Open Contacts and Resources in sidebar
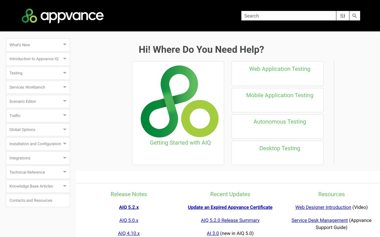380x237 pixels. (x=38, y=200)
